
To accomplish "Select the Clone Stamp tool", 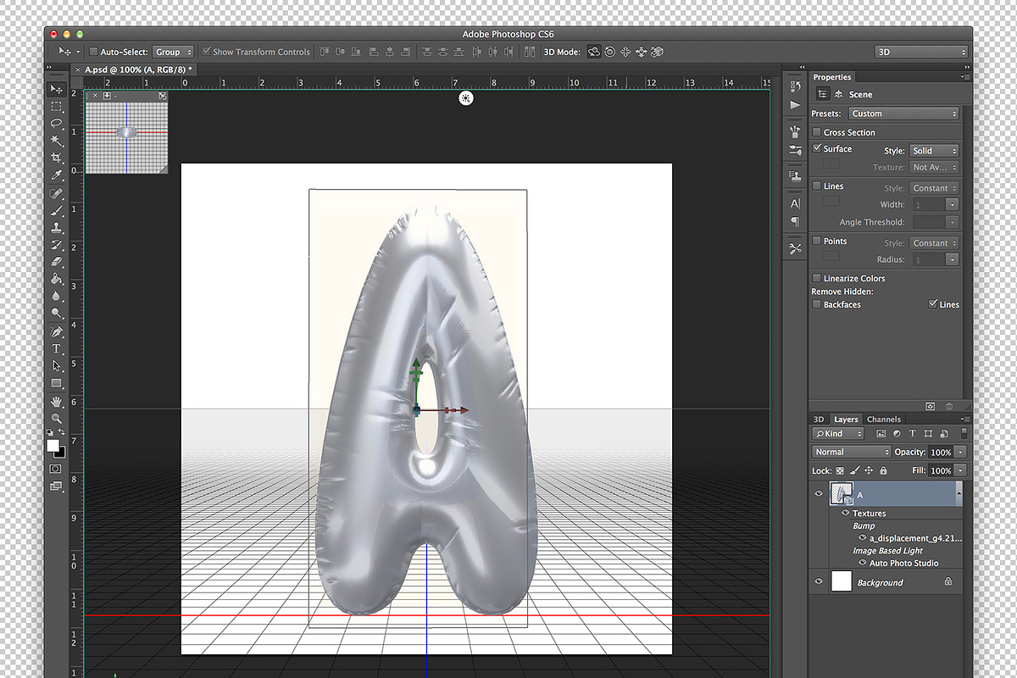I will (x=57, y=227).
